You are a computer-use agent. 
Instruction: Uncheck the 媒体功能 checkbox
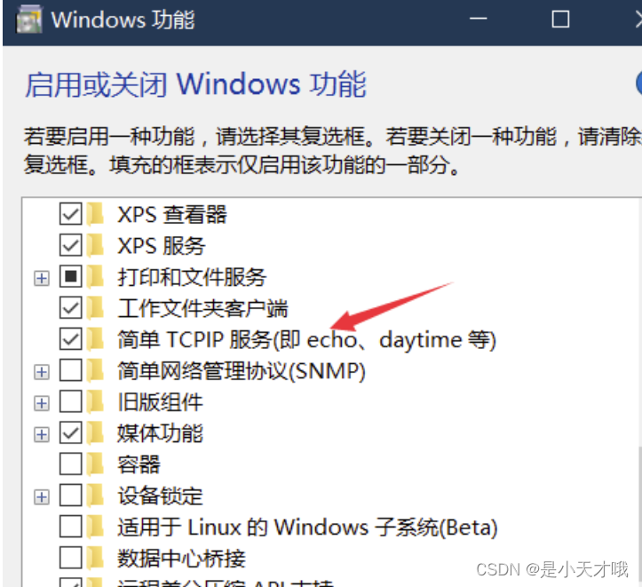point(70,432)
